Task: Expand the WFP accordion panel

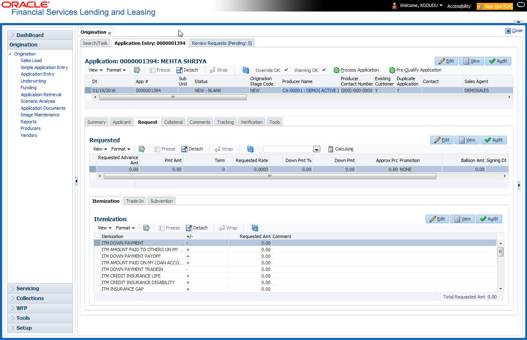Action: [x=40, y=308]
